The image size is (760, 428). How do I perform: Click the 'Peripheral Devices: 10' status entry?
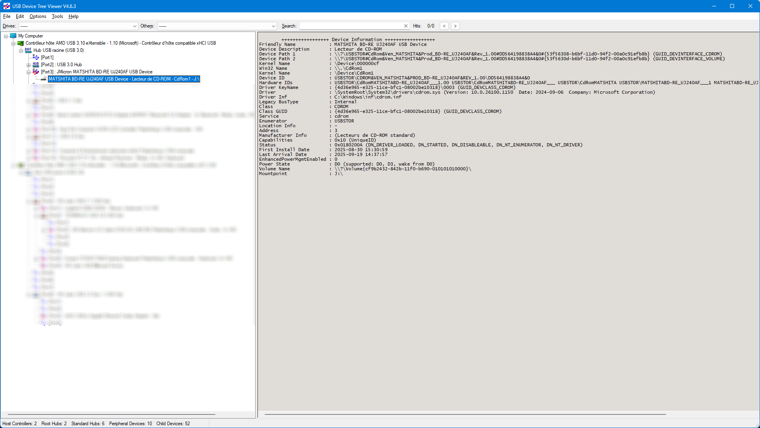(130, 424)
